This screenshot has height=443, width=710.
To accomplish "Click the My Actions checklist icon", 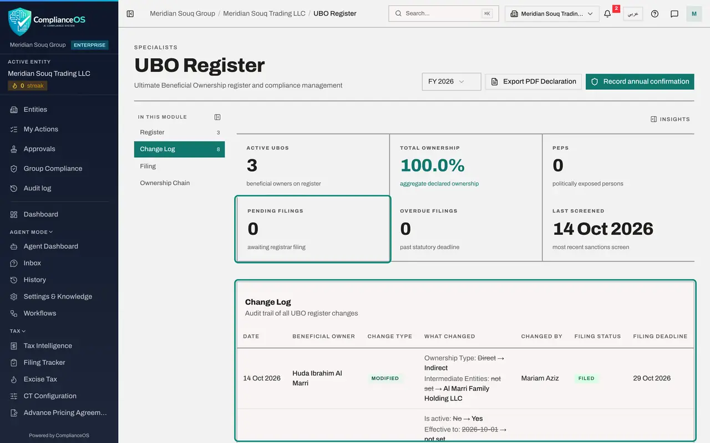I will 14,129.
